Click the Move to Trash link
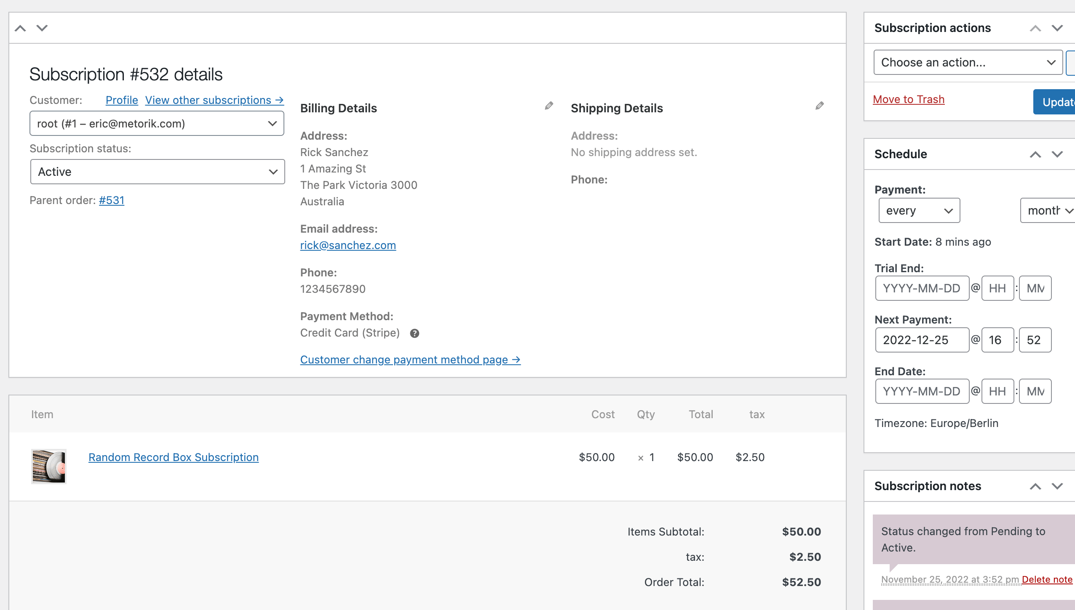 click(x=909, y=99)
